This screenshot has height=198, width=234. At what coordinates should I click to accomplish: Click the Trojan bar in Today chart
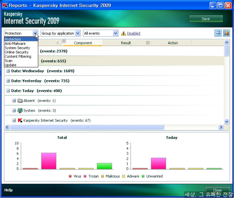(x=158, y=164)
